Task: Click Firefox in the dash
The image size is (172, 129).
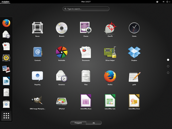Action: [x=6, y=23]
